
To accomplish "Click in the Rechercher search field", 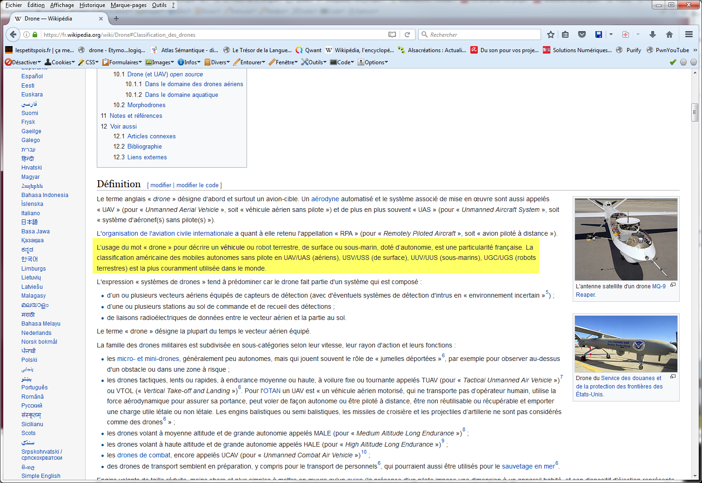I will (483, 34).
